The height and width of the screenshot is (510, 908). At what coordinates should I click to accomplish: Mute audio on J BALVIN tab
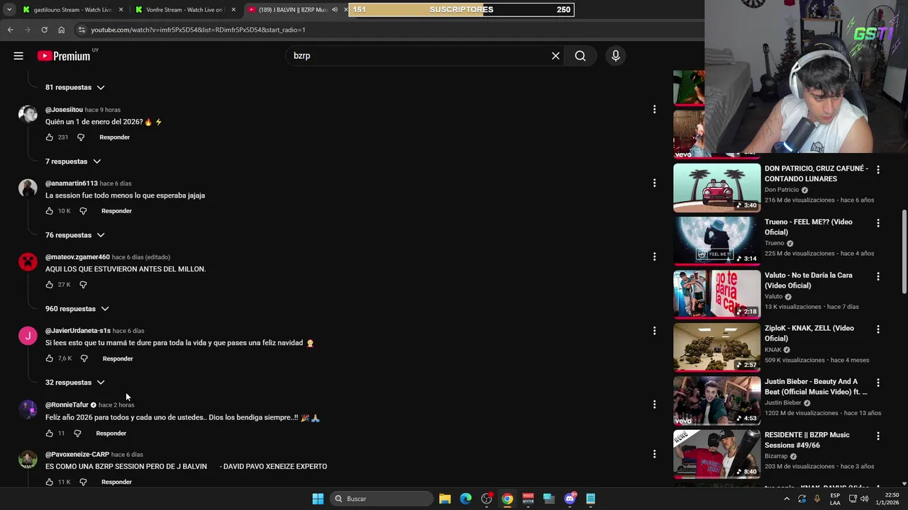pos(335,10)
